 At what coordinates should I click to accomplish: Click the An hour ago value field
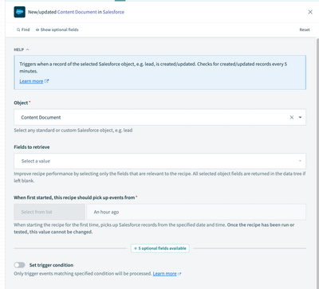click(196, 212)
